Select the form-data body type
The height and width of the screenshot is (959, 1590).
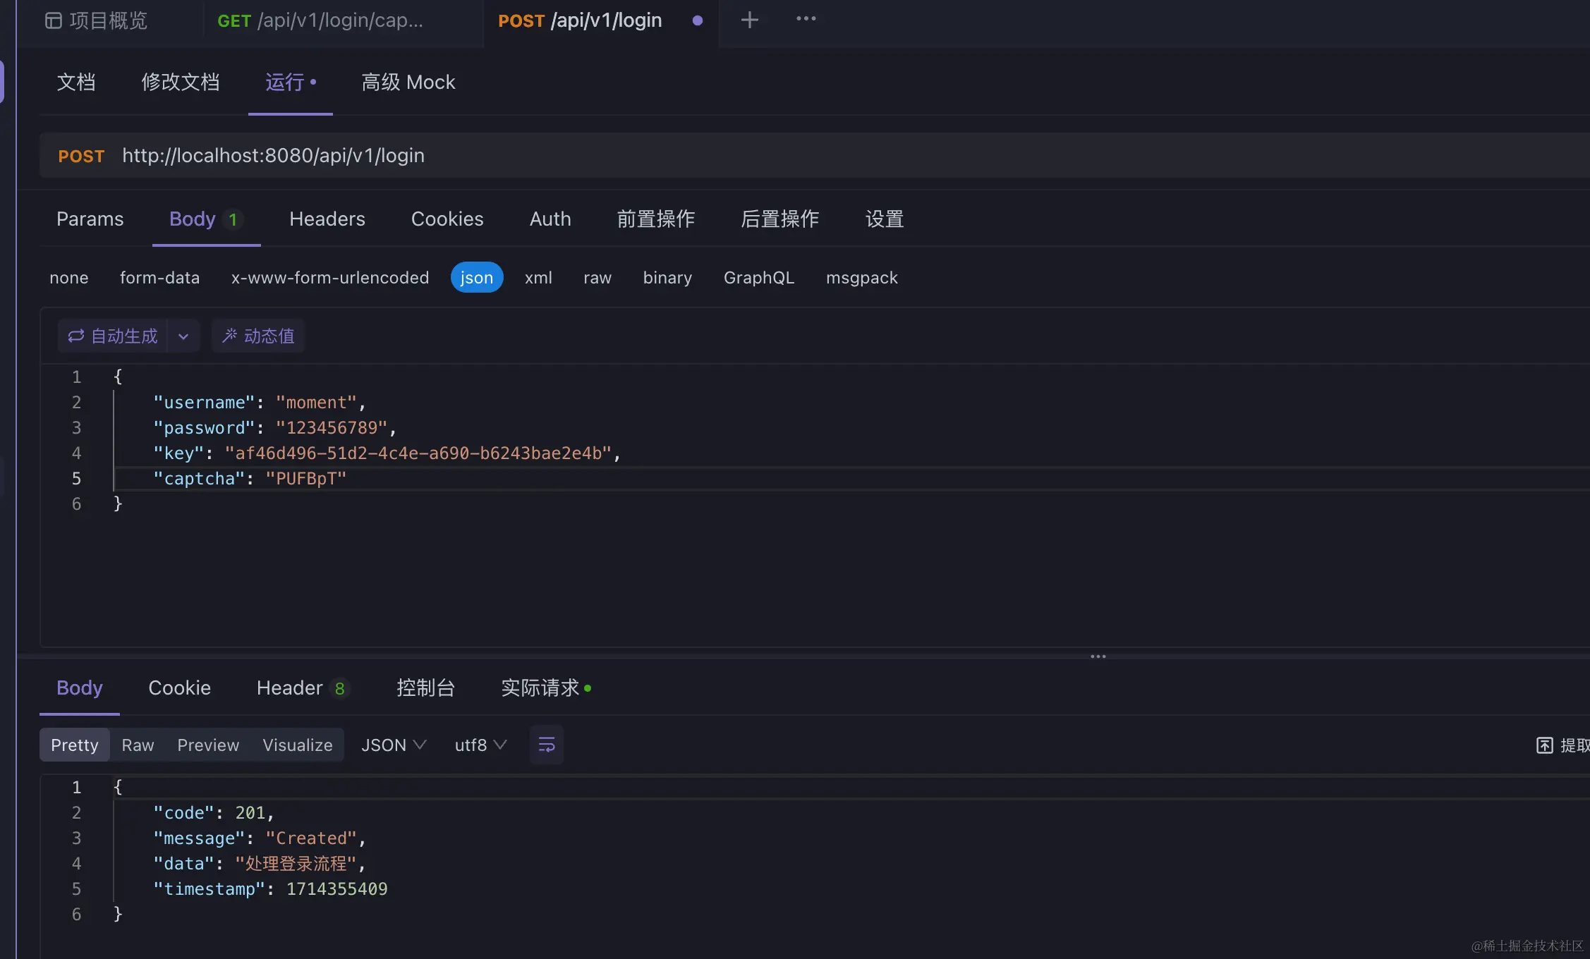(159, 277)
